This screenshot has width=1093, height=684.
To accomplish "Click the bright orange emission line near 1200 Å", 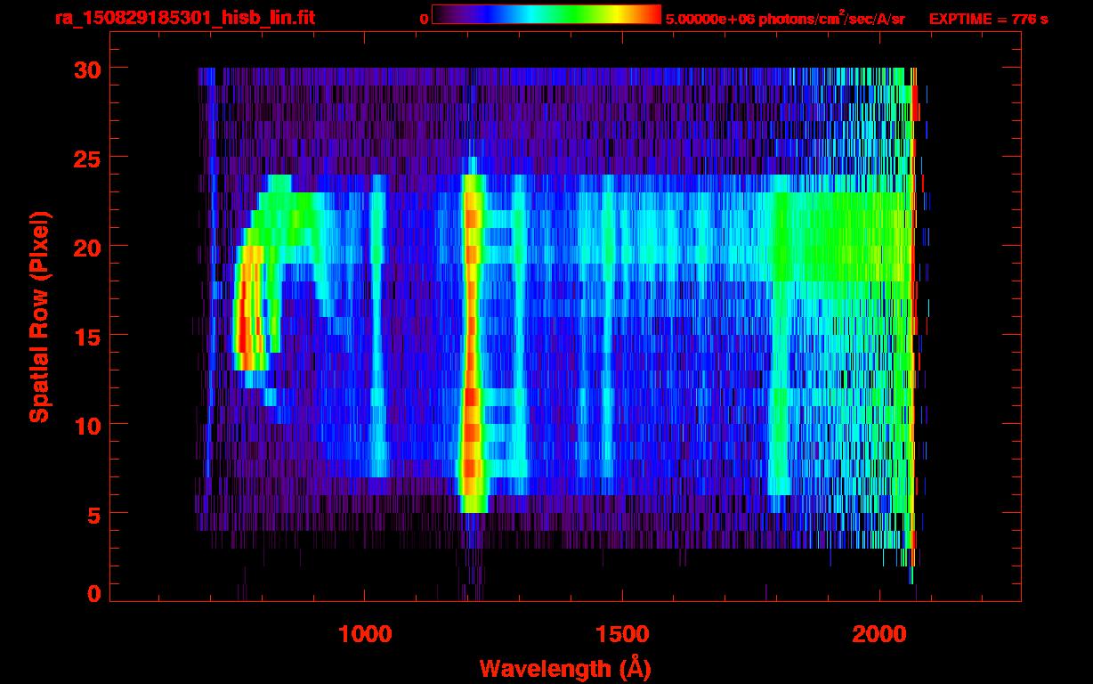I will point(471,338).
